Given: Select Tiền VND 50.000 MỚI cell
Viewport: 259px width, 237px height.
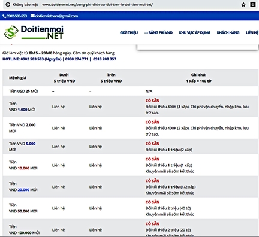Looking at the screenshot, I should pos(23,208).
